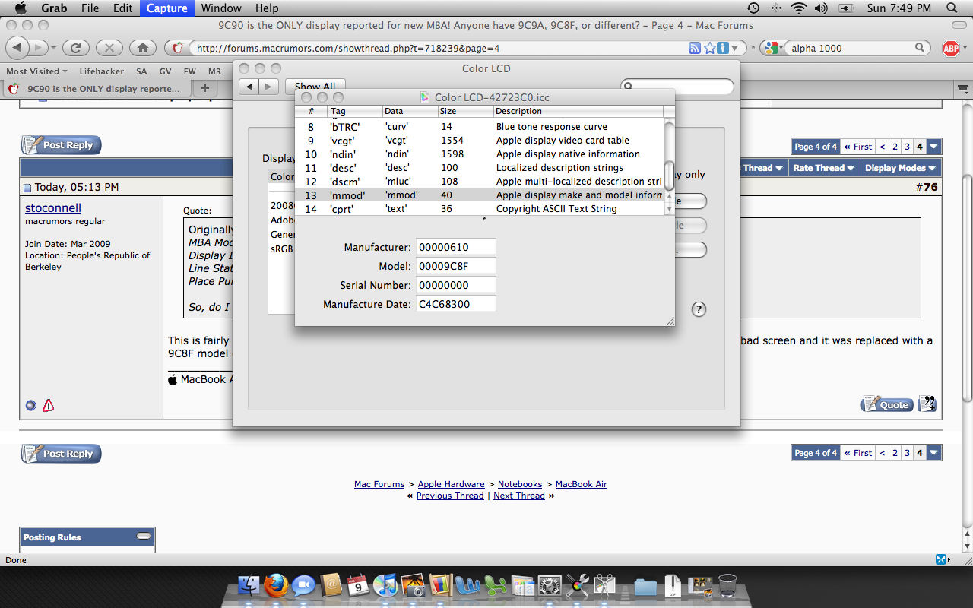Open File menu
973x608 pixels.
[90, 8]
